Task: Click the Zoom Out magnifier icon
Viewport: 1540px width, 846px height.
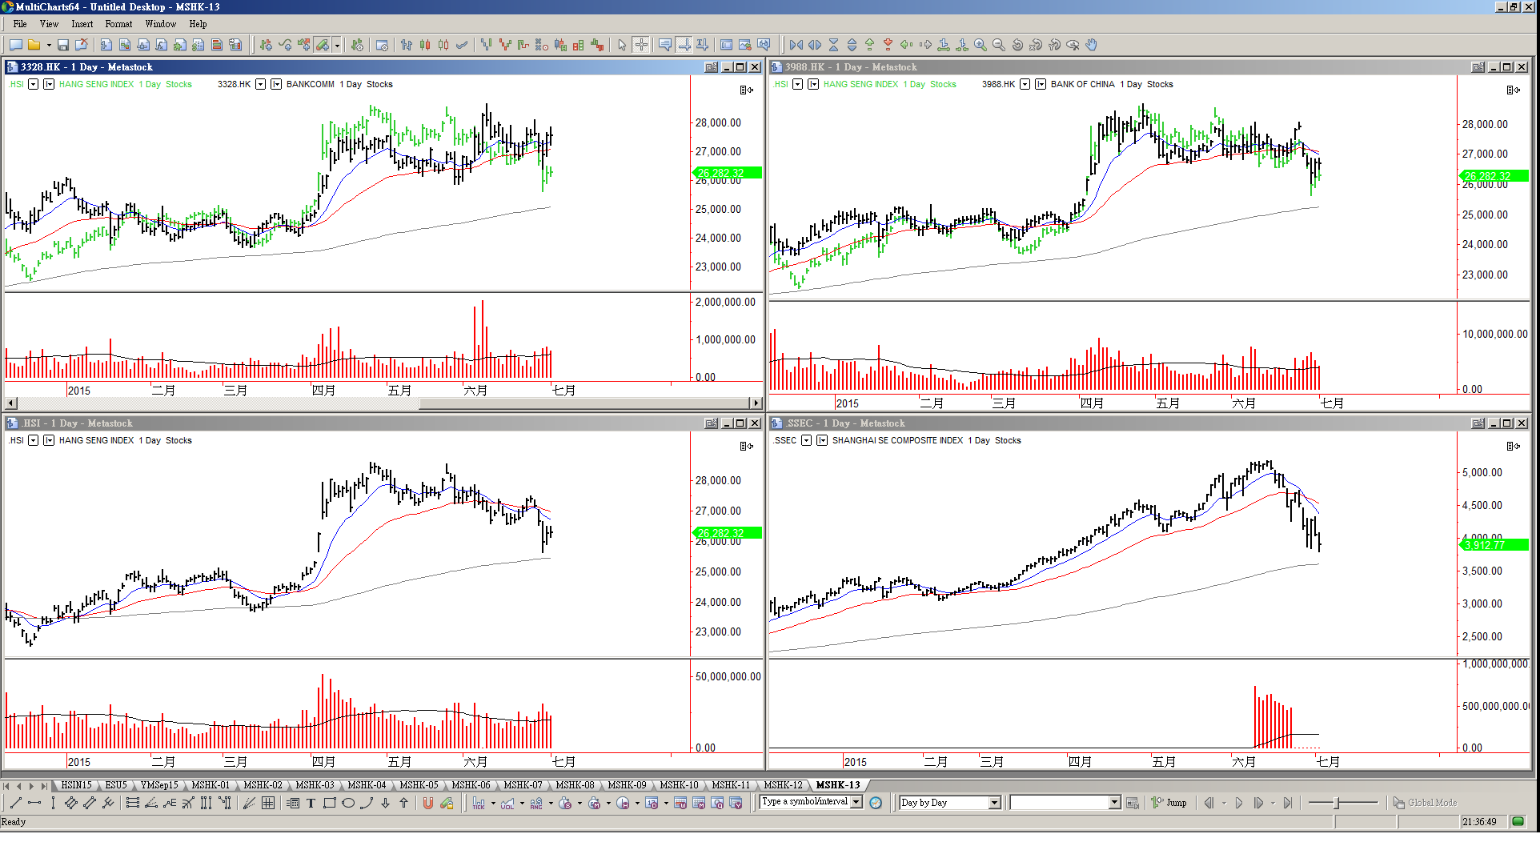Action: (x=998, y=45)
